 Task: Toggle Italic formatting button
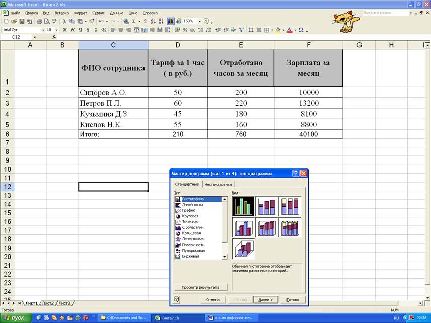73,30
